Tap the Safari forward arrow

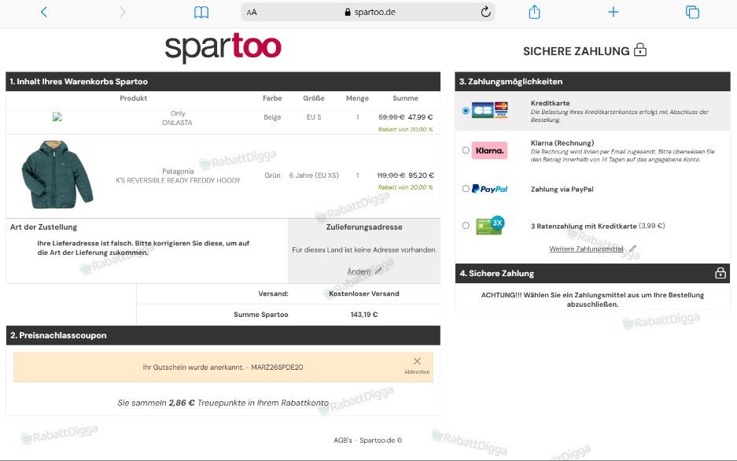click(x=122, y=13)
